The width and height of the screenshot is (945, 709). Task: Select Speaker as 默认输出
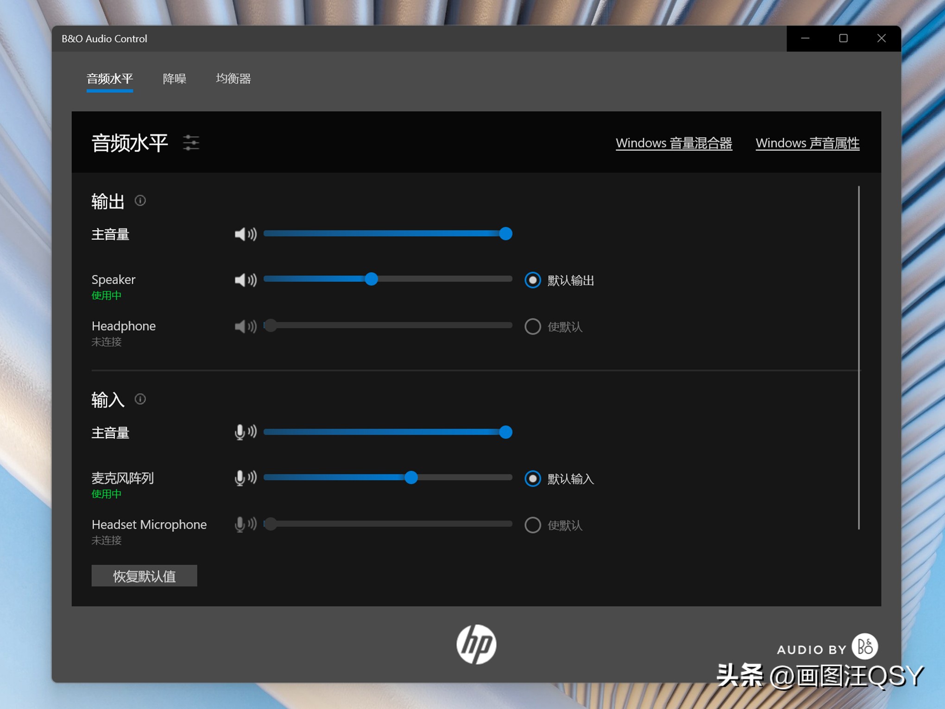coord(532,280)
